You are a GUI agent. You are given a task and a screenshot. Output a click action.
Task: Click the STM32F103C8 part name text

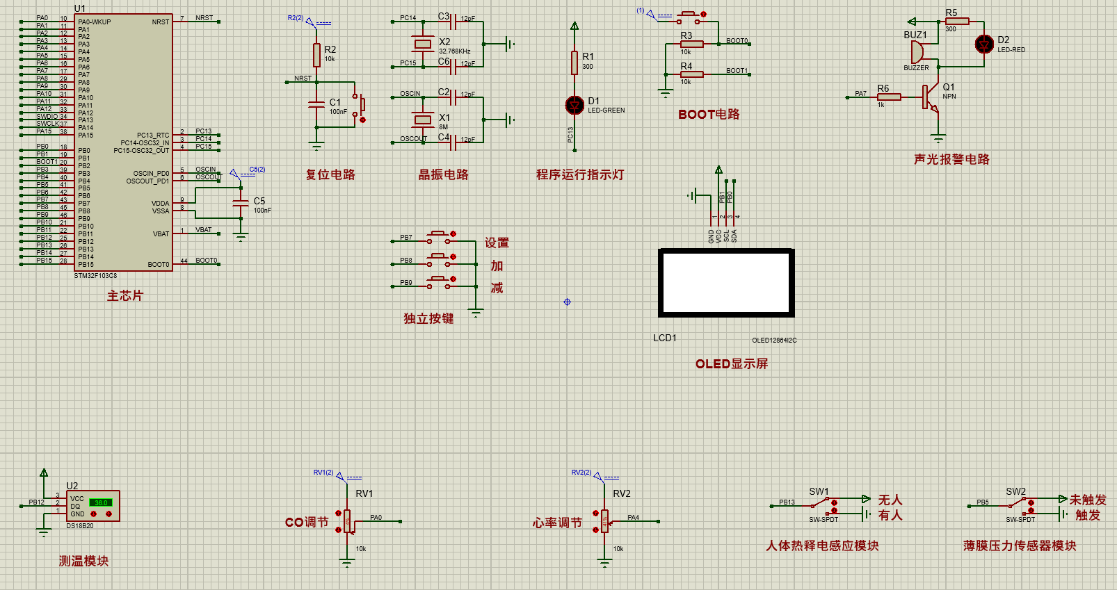(x=96, y=276)
